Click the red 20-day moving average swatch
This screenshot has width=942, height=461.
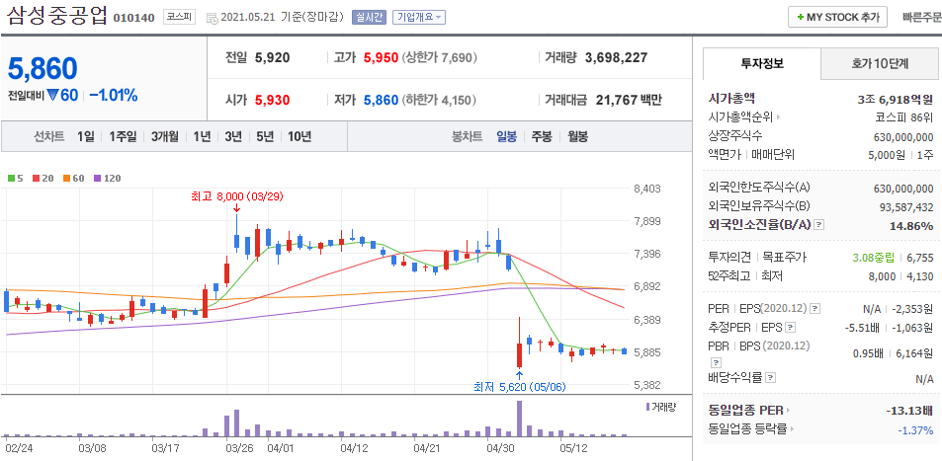[x=36, y=179]
